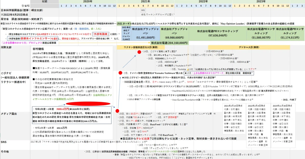Viewport: 305px width, 159px height.
Task: Click the 15日、中川翔子とYoutubeコラボ entry
Action: [x=174, y=65]
